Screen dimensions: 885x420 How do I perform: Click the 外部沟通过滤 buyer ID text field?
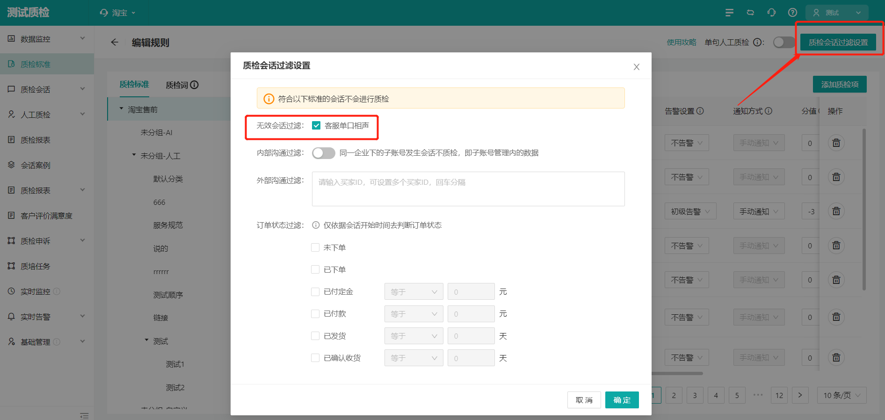tap(468, 189)
